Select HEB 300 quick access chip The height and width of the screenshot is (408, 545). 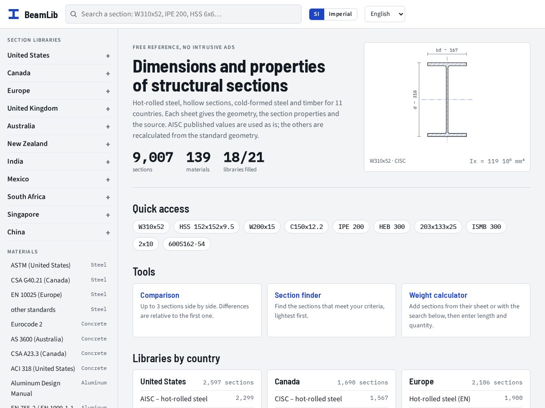[x=392, y=227]
